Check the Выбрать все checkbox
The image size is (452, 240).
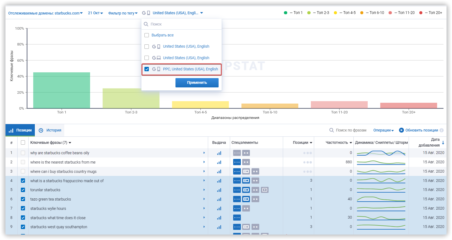coord(147,35)
